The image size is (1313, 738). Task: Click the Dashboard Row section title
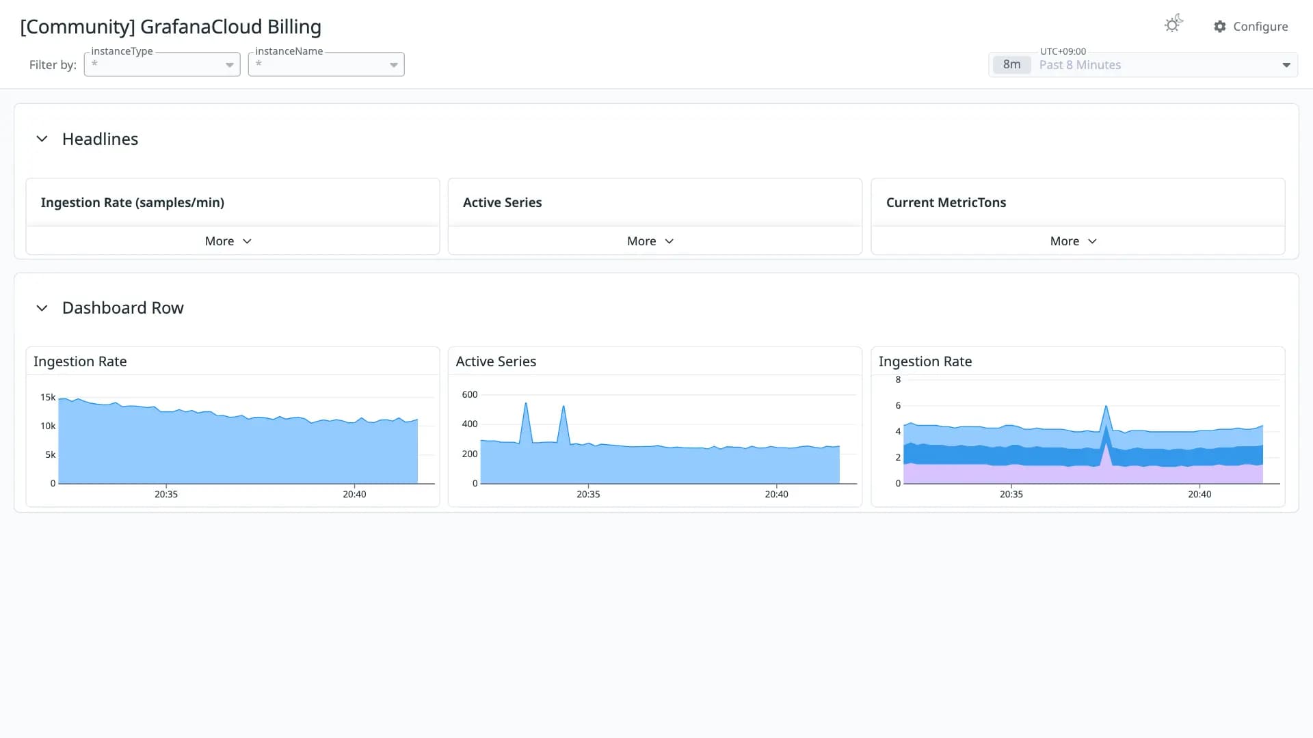point(123,308)
